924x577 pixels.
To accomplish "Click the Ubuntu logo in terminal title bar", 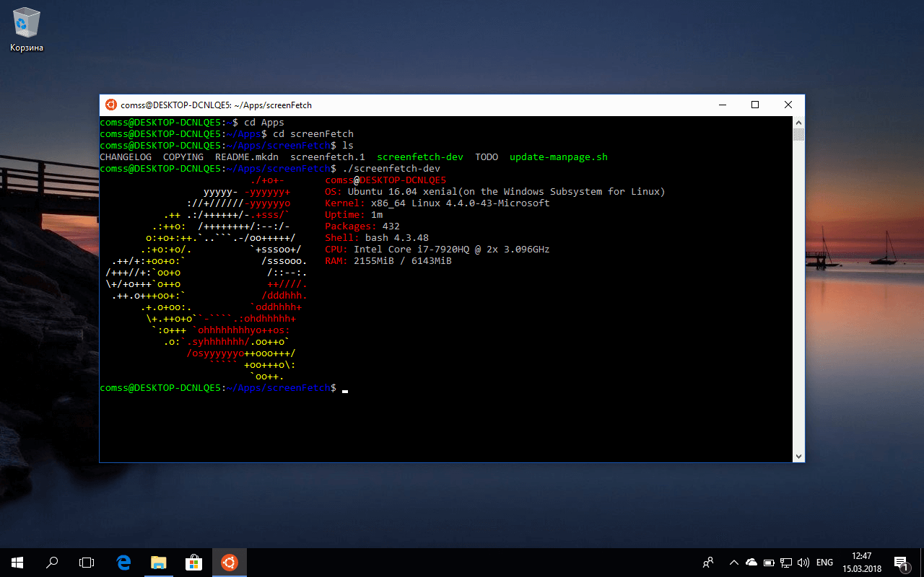I will click(x=110, y=105).
